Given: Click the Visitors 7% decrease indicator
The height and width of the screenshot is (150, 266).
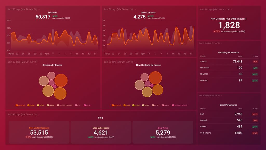Looking at the screenshot, I should [x=255, y=62].
